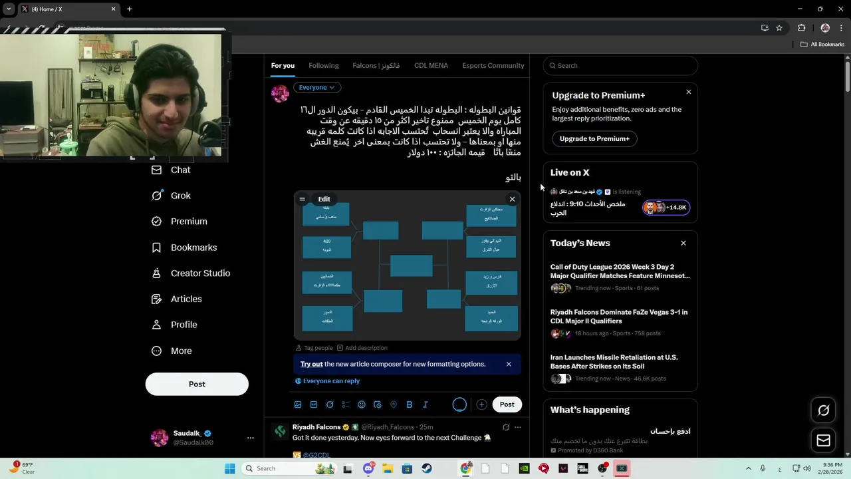The height and width of the screenshot is (479, 851).
Task: Close the Upgrade to Premium+ card
Action: (689, 92)
